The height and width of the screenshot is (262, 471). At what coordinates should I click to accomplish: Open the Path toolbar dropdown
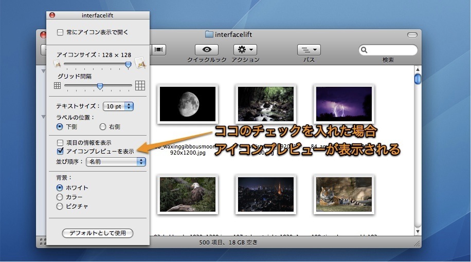pyautogui.click(x=309, y=50)
